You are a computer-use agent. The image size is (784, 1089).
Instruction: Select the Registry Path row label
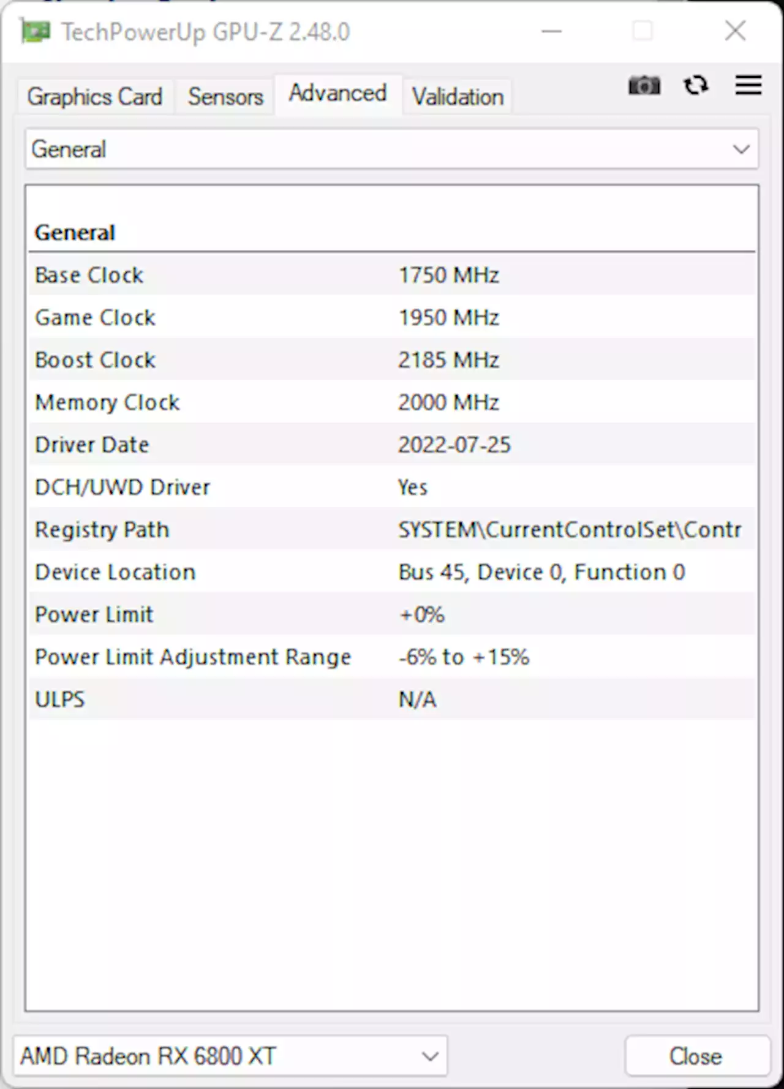[x=102, y=530]
